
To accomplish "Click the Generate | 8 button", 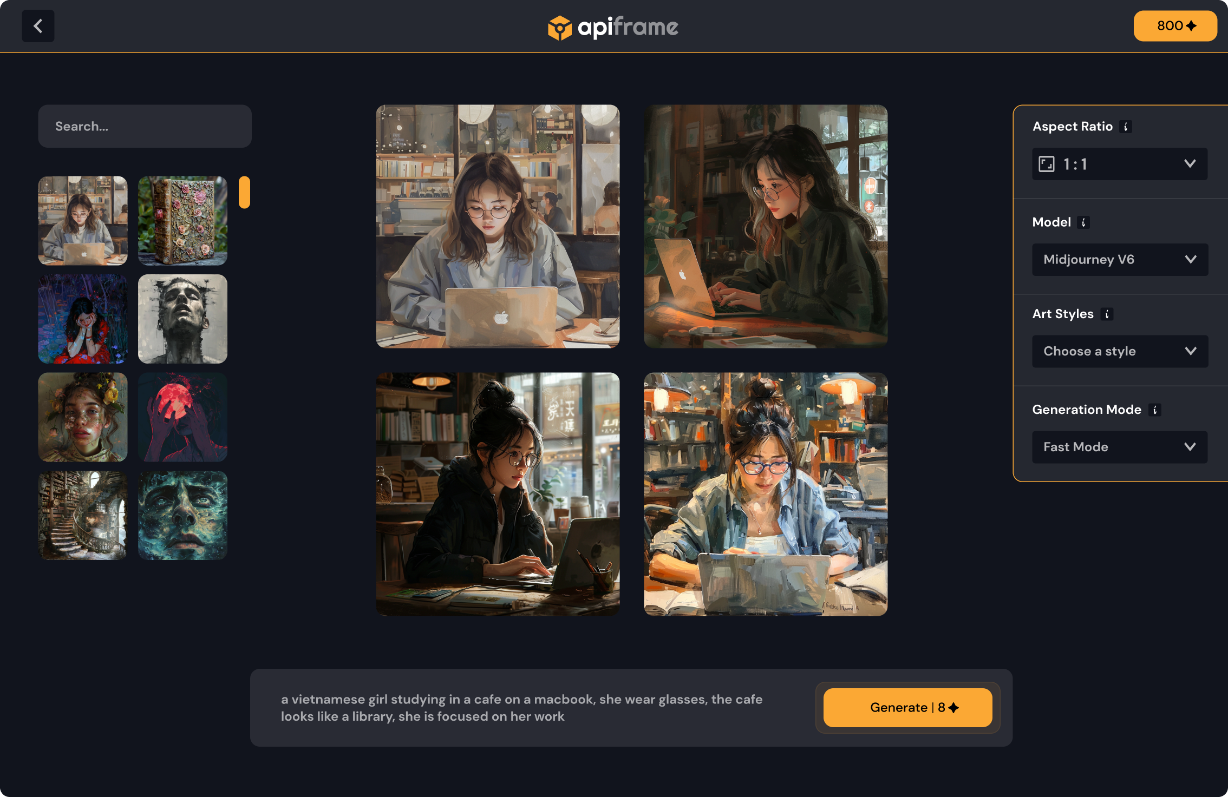I will (x=907, y=707).
